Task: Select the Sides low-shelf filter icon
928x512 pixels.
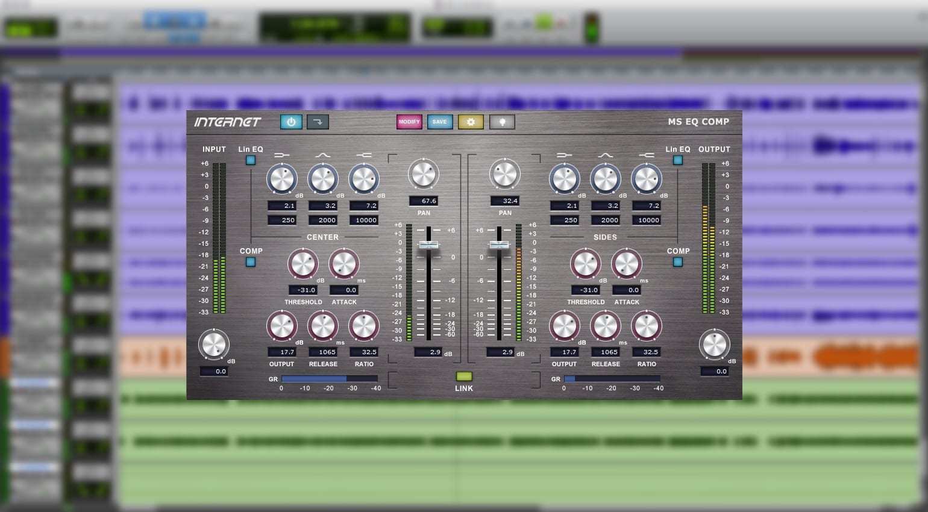Action: pos(564,155)
